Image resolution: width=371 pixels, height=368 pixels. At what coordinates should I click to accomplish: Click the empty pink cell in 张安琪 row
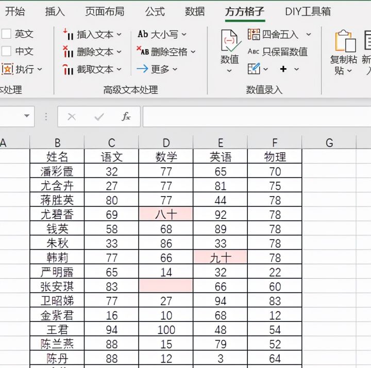166,286
